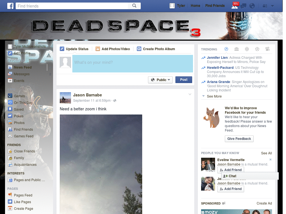Viewport: 286px width, 214px height.
Task: Click Edit Profile in sidebar
Action: click(x=22, y=53)
